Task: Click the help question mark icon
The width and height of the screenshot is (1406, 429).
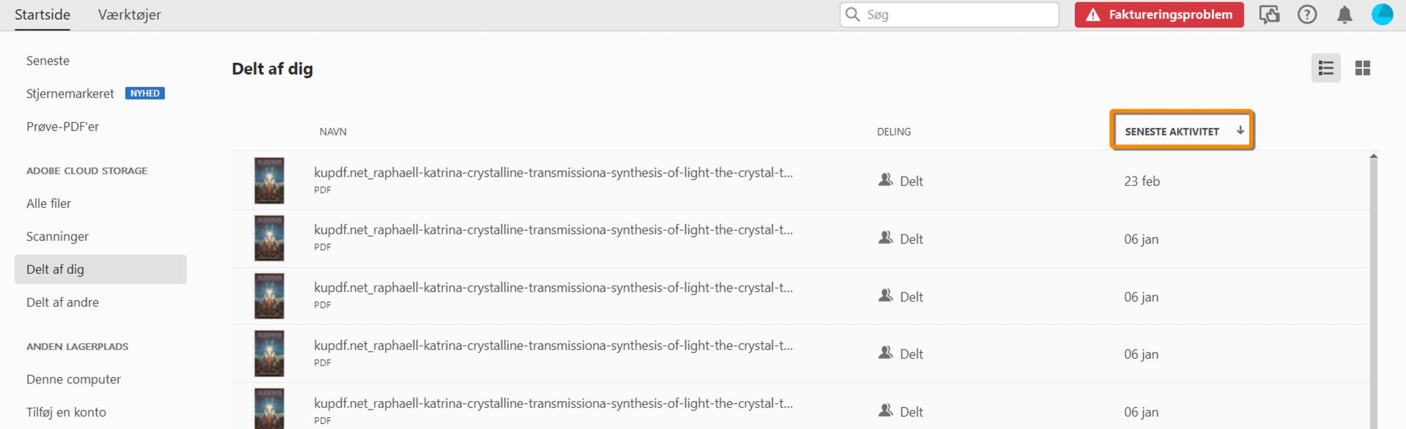Action: (x=1307, y=15)
